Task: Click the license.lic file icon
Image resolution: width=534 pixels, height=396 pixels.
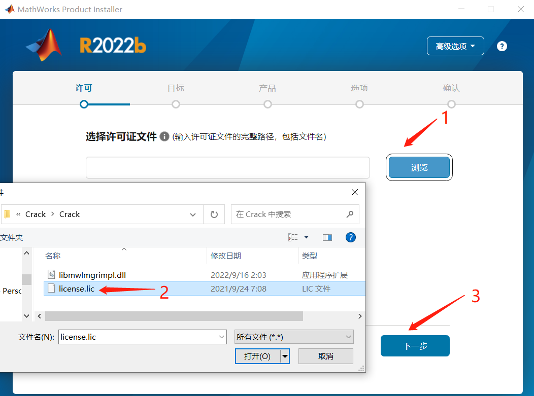Action: (51, 289)
